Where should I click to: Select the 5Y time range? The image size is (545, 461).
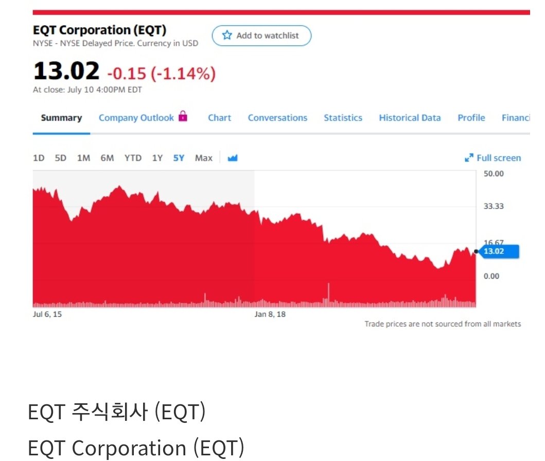point(179,158)
